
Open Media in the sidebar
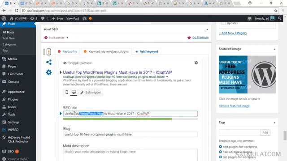[12, 59]
